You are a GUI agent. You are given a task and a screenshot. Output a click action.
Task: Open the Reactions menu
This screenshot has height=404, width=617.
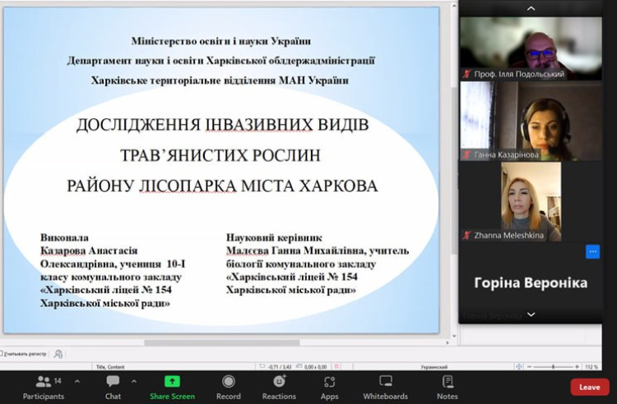pyautogui.click(x=279, y=387)
